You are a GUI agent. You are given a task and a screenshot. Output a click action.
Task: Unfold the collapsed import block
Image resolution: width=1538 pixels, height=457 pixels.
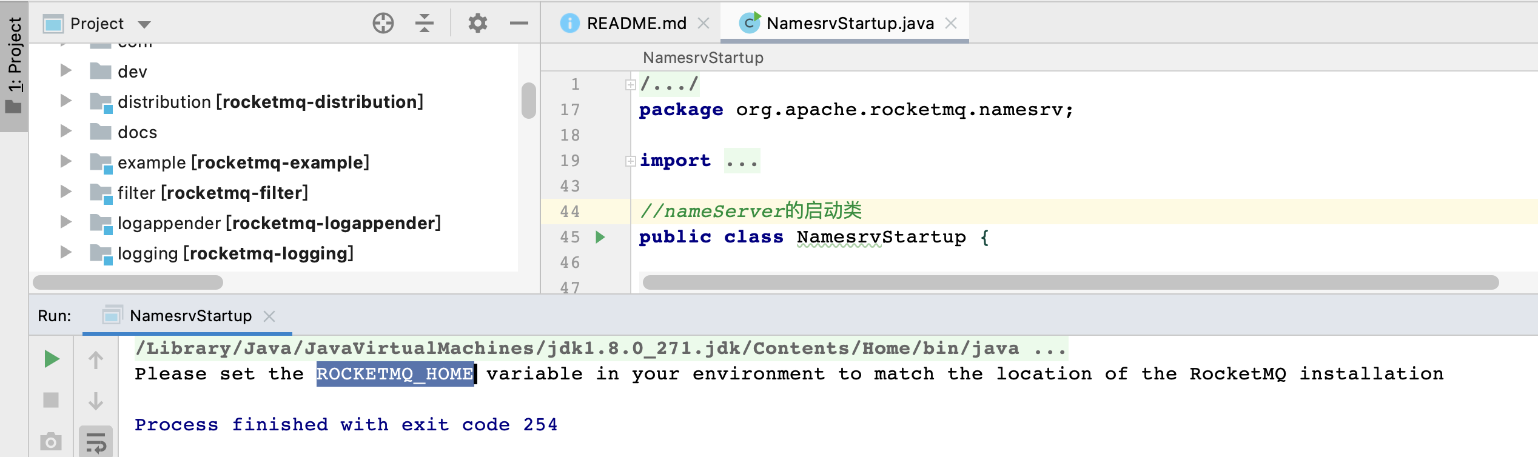630,161
